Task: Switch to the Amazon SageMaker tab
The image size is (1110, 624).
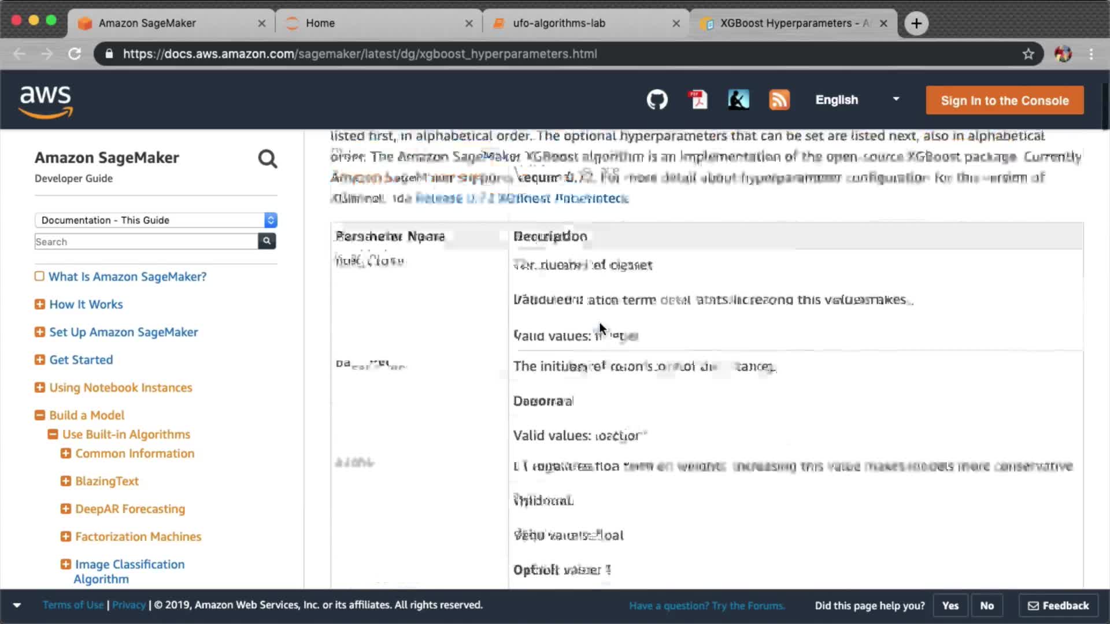Action: pos(147,23)
